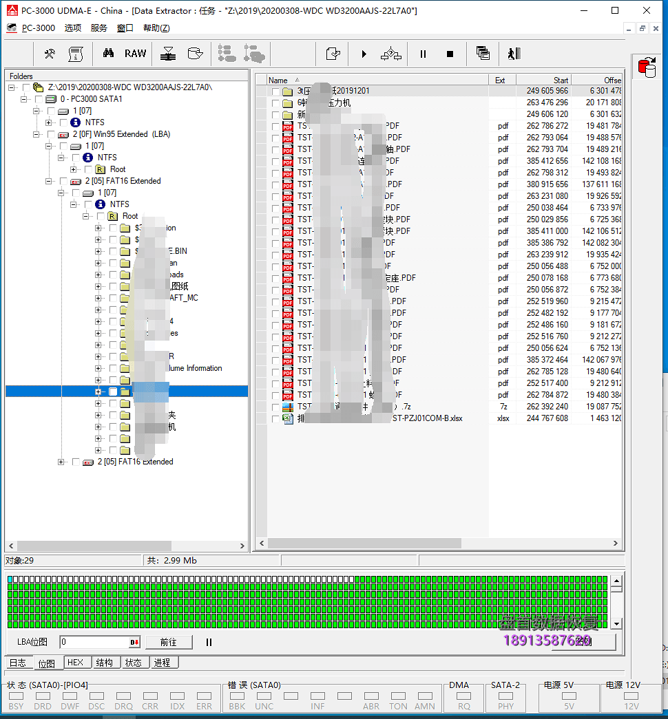The height and width of the screenshot is (719, 668).
Task: Start RAW recovery from toolbar
Action: (x=136, y=54)
